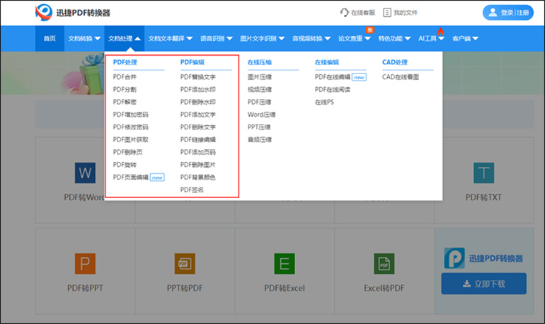Expand the 文档文本翻译 dropdown
This screenshot has width=545, height=324.
click(x=171, y=38)
